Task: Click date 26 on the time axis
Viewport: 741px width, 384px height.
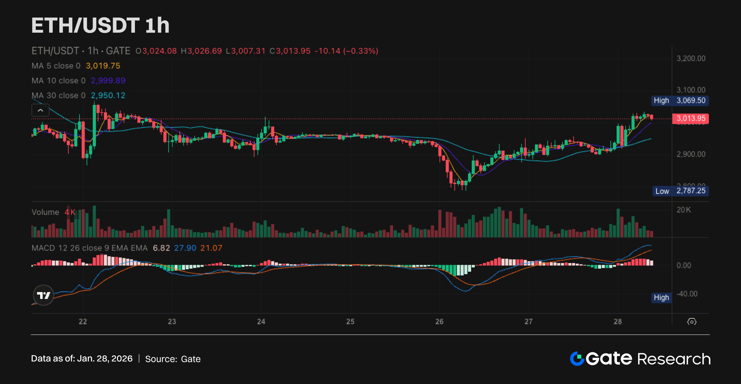Action: 439,321
